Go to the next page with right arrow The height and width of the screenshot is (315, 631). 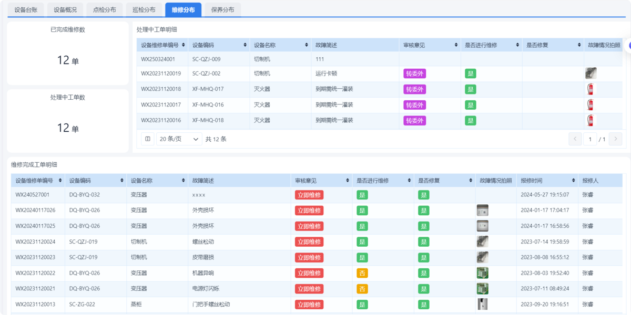point(616,139)
